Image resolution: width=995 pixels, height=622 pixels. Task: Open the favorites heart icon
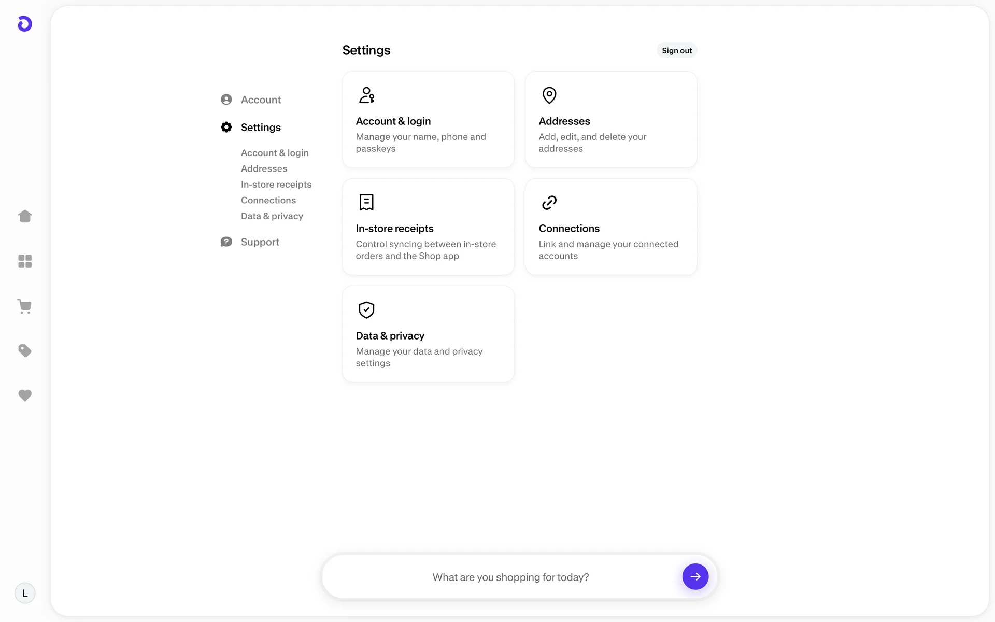tap(25, 395)
